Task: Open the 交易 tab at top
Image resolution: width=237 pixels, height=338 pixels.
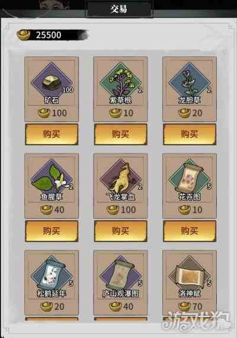Action: (119, 9)
